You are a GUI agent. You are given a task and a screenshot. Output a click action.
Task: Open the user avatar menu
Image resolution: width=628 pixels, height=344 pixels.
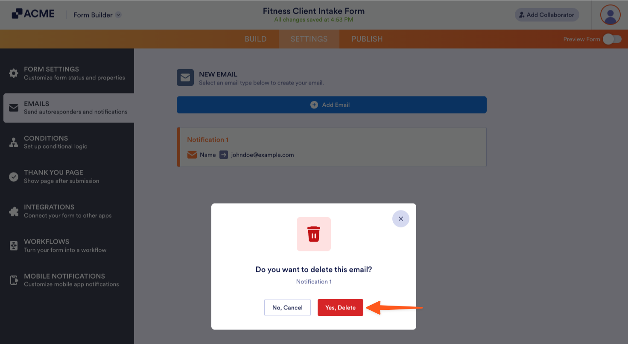610,15
